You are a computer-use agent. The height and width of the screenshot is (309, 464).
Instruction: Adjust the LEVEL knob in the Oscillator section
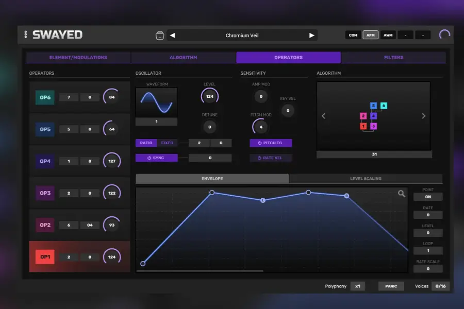[x=209, y=96]
